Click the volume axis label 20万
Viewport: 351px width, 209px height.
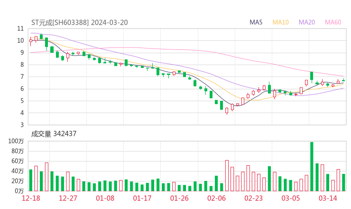pos(18,181)
